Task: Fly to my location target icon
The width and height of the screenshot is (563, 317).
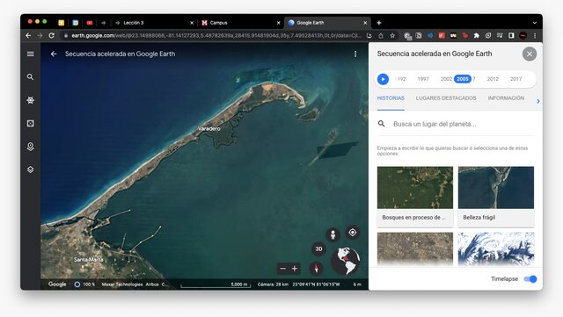Action: [x=353, y=233]
